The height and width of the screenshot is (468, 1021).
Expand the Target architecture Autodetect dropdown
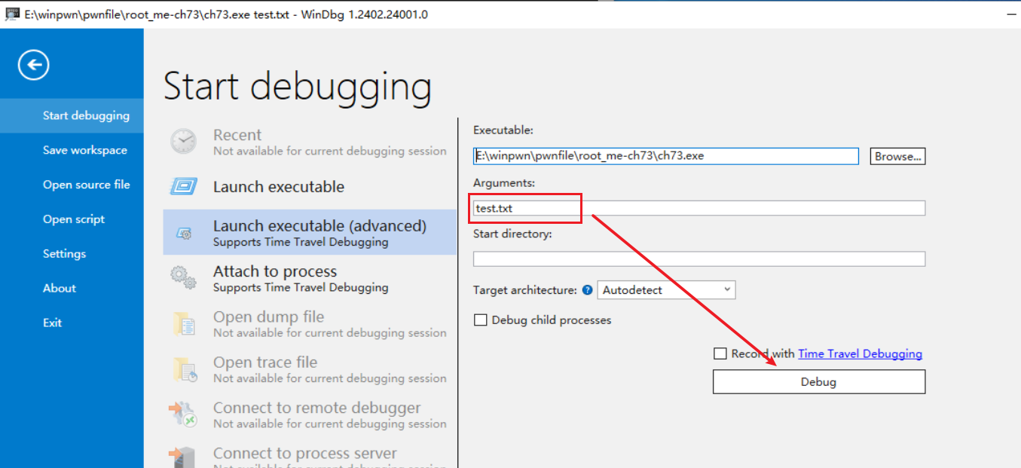[x=666, y=290]
